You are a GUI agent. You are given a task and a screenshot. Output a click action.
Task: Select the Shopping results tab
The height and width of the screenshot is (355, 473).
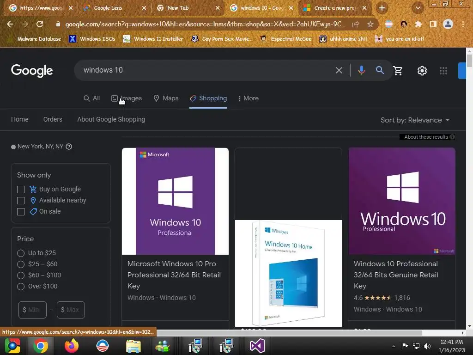[208, 98]
